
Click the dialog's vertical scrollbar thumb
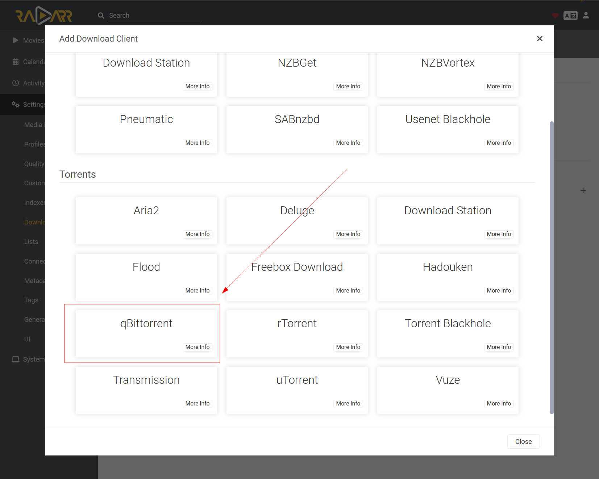pyautogui.click(x=552, y=268)
